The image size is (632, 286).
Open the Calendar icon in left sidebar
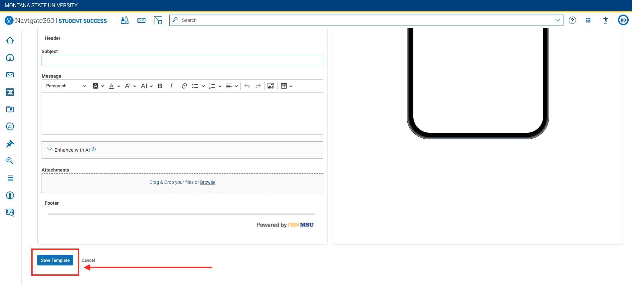(10, 92)
